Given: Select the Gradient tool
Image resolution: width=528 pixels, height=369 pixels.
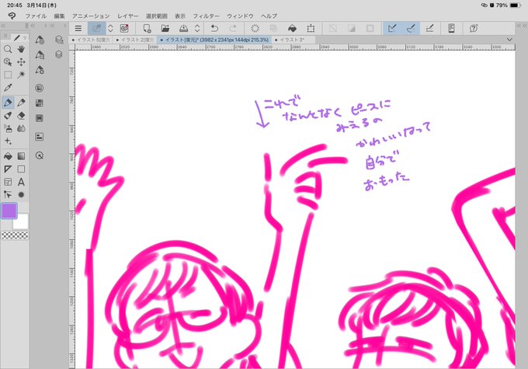Looking at the screenshot, I should (21, 156).
